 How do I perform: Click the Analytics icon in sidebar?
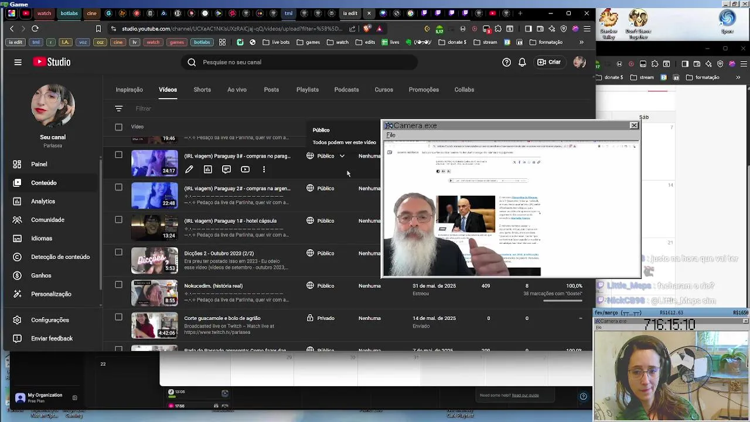(x=17, y=201)
